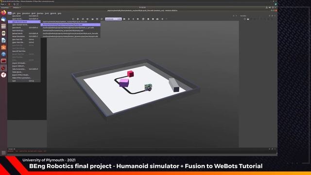Open the Help menu
This screenshot has height=175, width=311.
59,13
